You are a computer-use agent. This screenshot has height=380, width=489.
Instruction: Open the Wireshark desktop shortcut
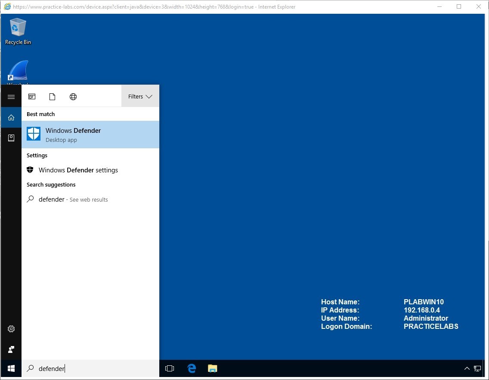18,72
